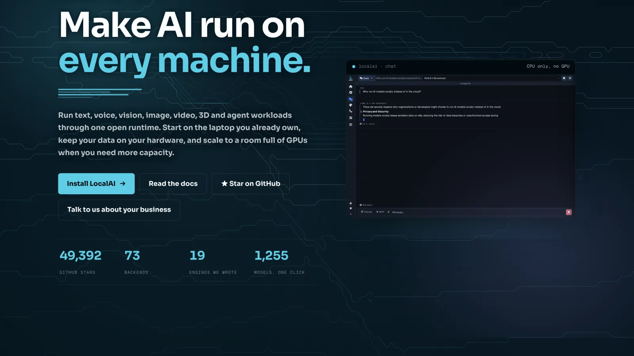634x356 pixels.
Task: Click the Install LocalAI button
Action: pos(96,184)
